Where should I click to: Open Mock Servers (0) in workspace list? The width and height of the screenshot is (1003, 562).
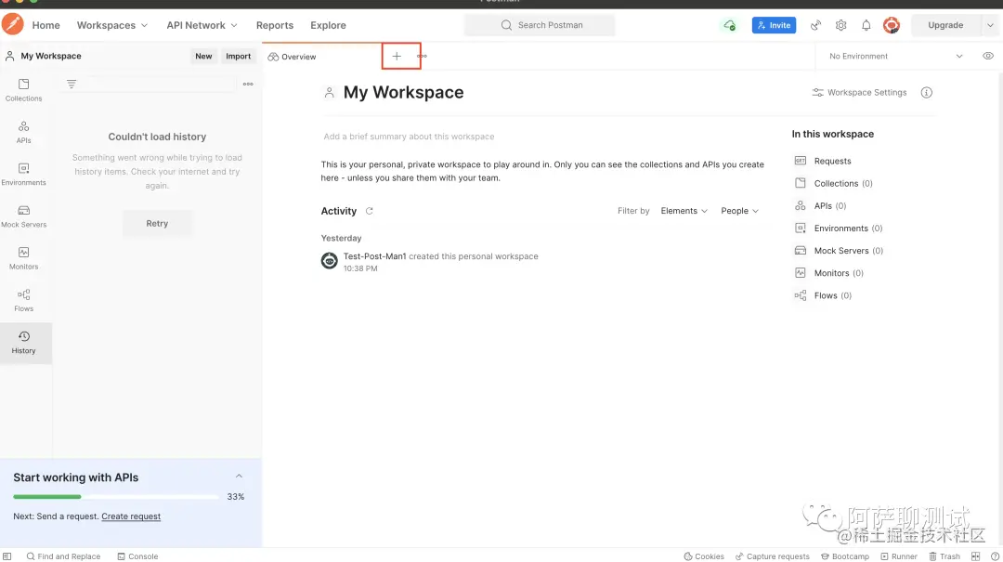point(839,250)
